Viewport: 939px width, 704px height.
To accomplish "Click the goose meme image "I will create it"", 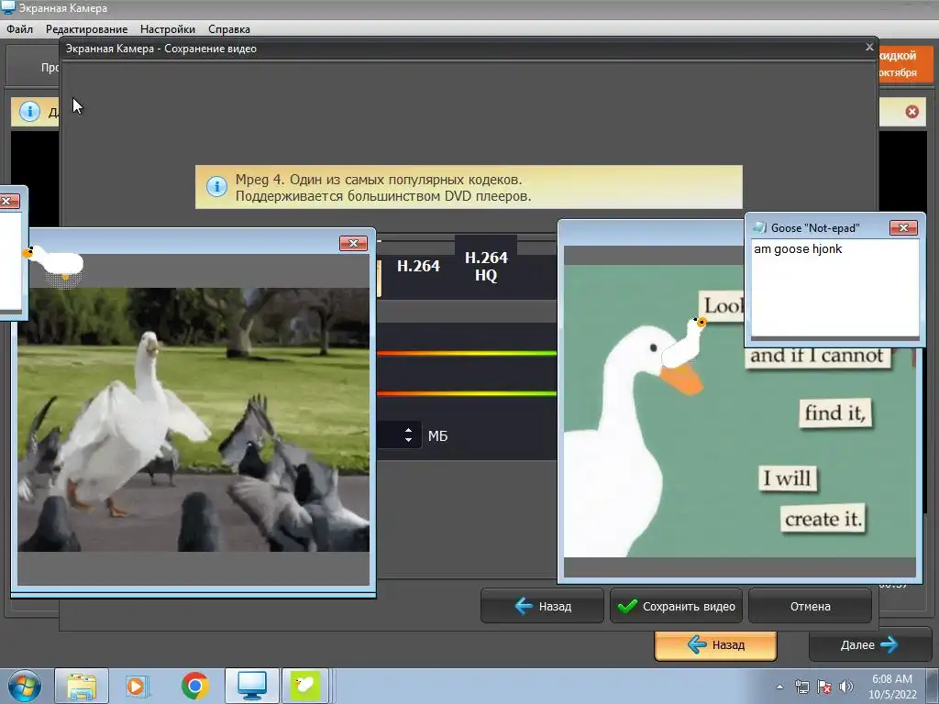I will tap(740, 412).
